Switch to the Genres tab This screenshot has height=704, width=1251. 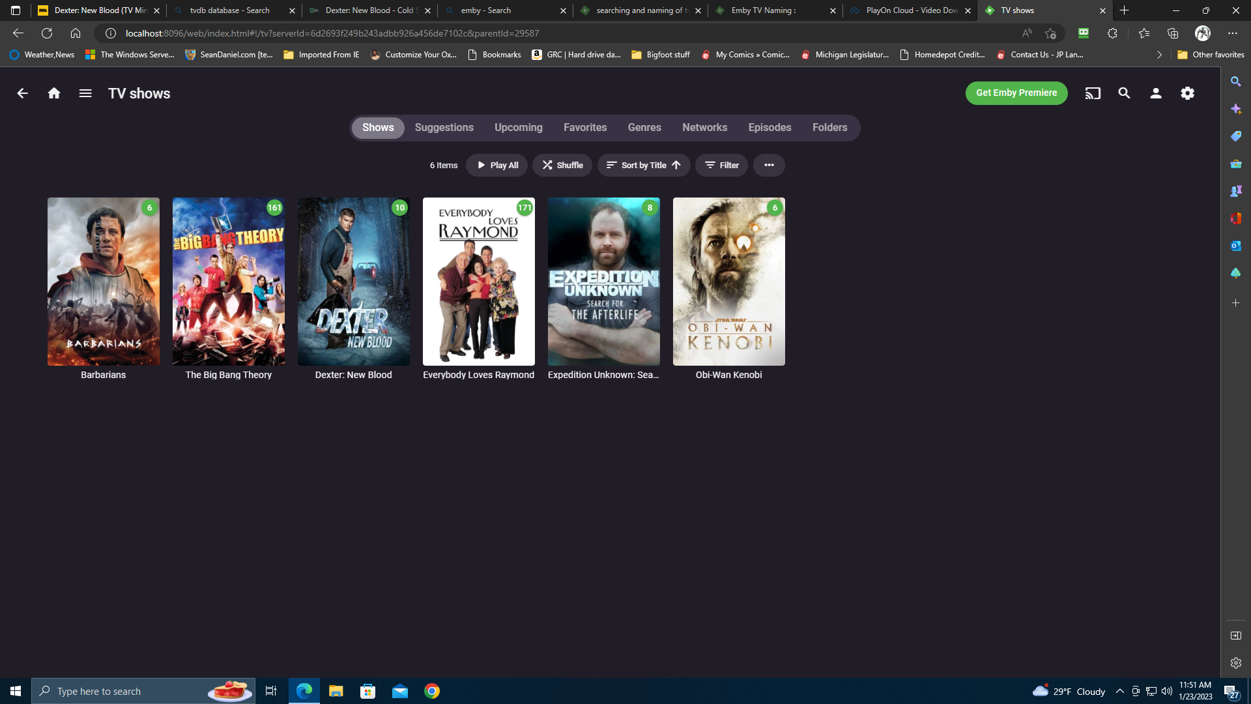tap(644, 128)
